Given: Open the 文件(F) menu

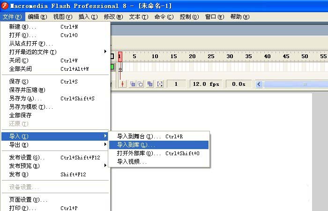Looking at the screenshot, I should point(12,17).
